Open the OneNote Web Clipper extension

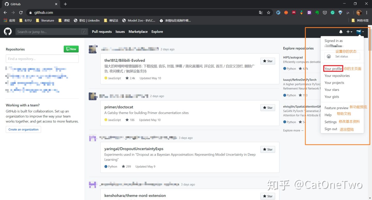pos(309,12)
